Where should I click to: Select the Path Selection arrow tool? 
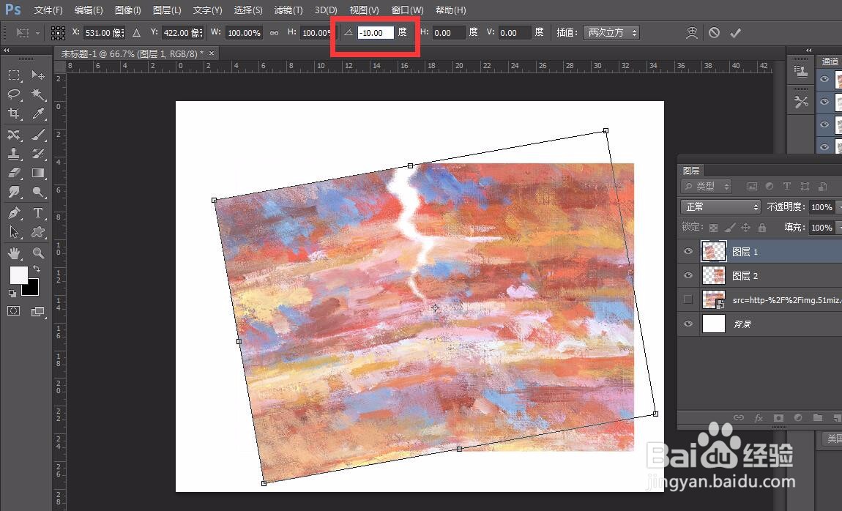14,232
